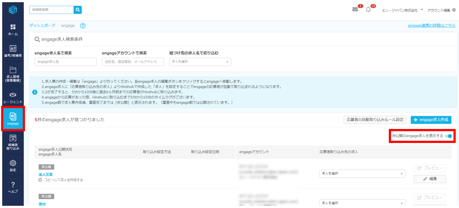Expand 紐づけ先の求人名で絞り込む dropdown
This screenshot has width=459, height=208.
[200, 62]
